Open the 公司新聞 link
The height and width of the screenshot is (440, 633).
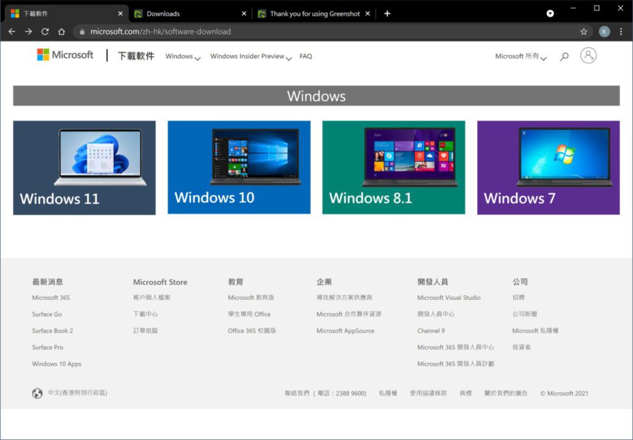pos(525,314)
